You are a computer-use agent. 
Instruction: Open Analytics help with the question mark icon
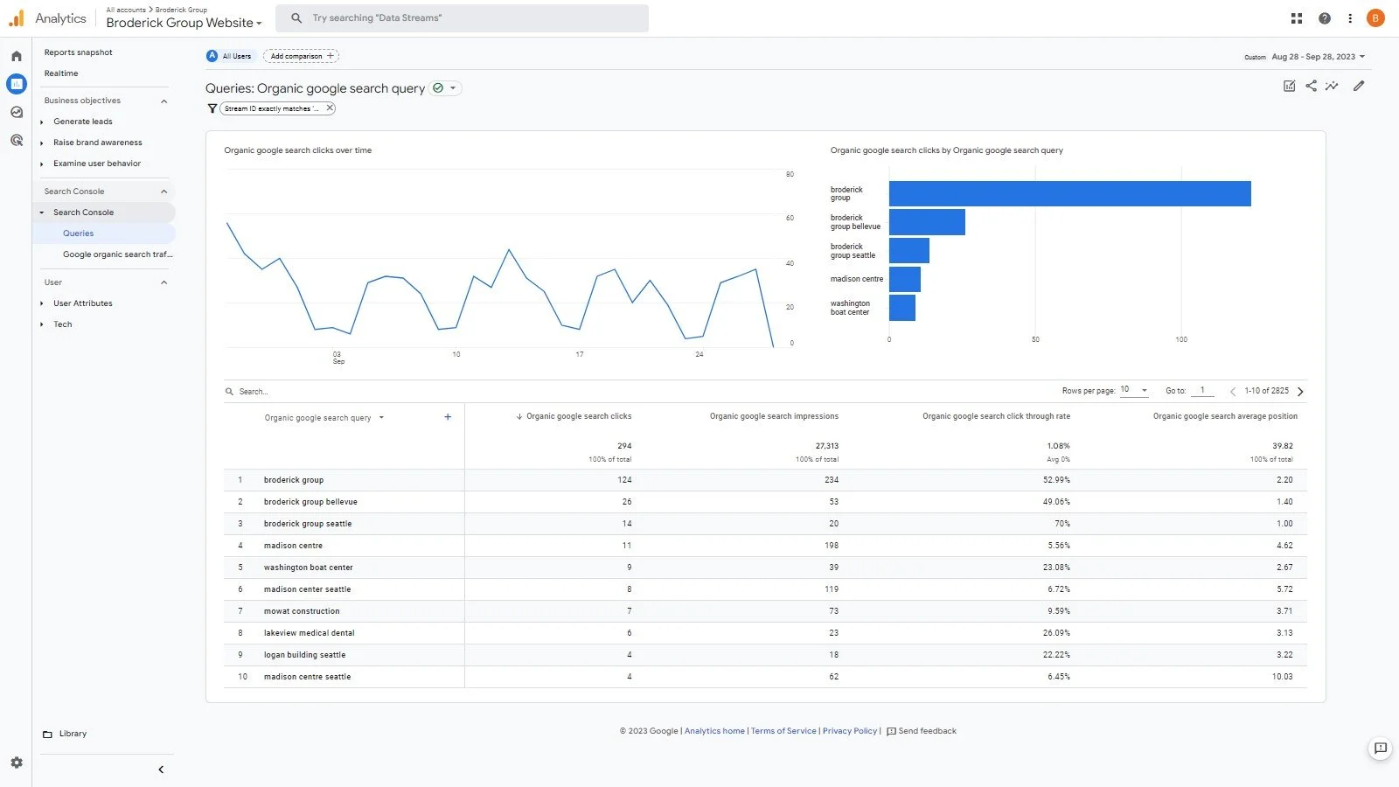point(1323,17)
